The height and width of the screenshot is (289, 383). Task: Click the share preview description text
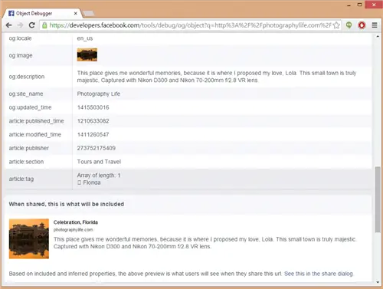coord(205,243)
